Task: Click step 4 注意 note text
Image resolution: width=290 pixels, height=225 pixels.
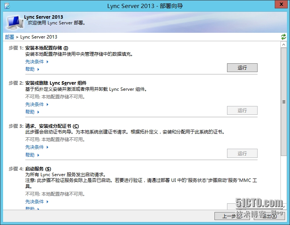Action: click(x=141, y=183)
